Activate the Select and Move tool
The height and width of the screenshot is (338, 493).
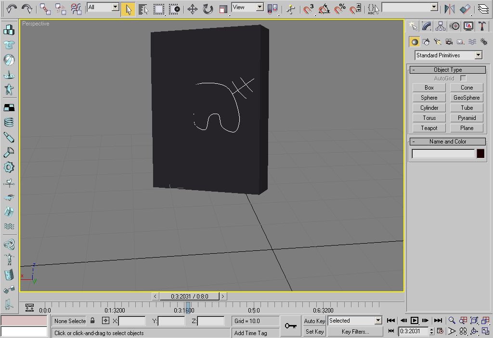point(192,9)
